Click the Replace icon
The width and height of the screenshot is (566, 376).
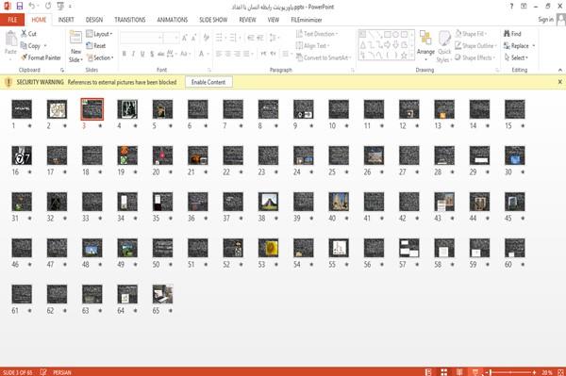[x=507, y=46]
